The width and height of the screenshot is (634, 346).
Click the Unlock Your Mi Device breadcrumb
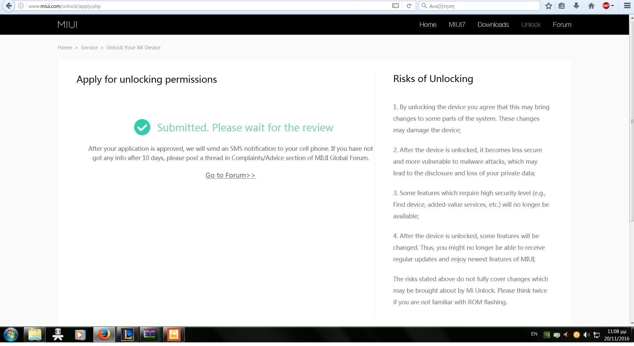tap(133, 47)
